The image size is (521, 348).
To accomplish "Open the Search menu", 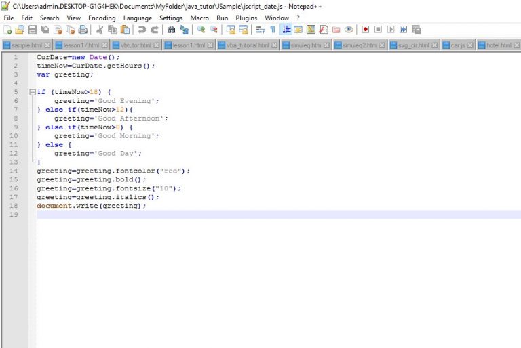I will [50, 18].
